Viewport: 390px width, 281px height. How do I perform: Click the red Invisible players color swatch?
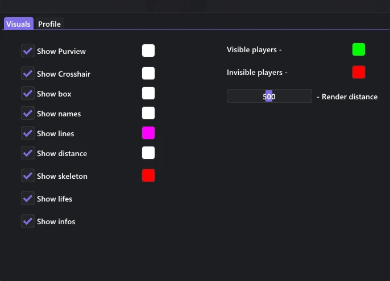pos(359,72)
